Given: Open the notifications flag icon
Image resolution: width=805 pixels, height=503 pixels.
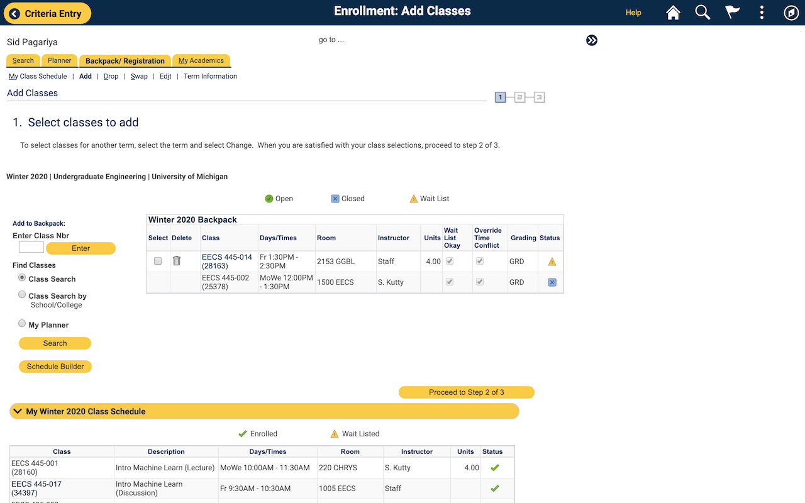Looking at the screenshot, I should (732, 13).
